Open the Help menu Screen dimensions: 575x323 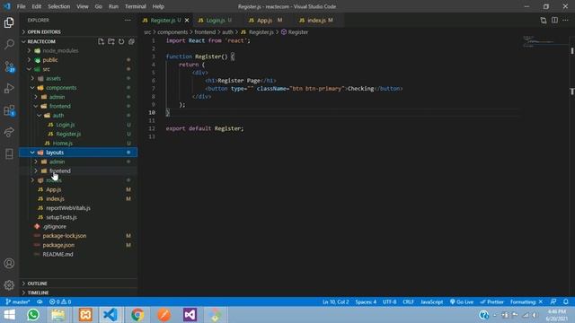(x=158, y=6)
